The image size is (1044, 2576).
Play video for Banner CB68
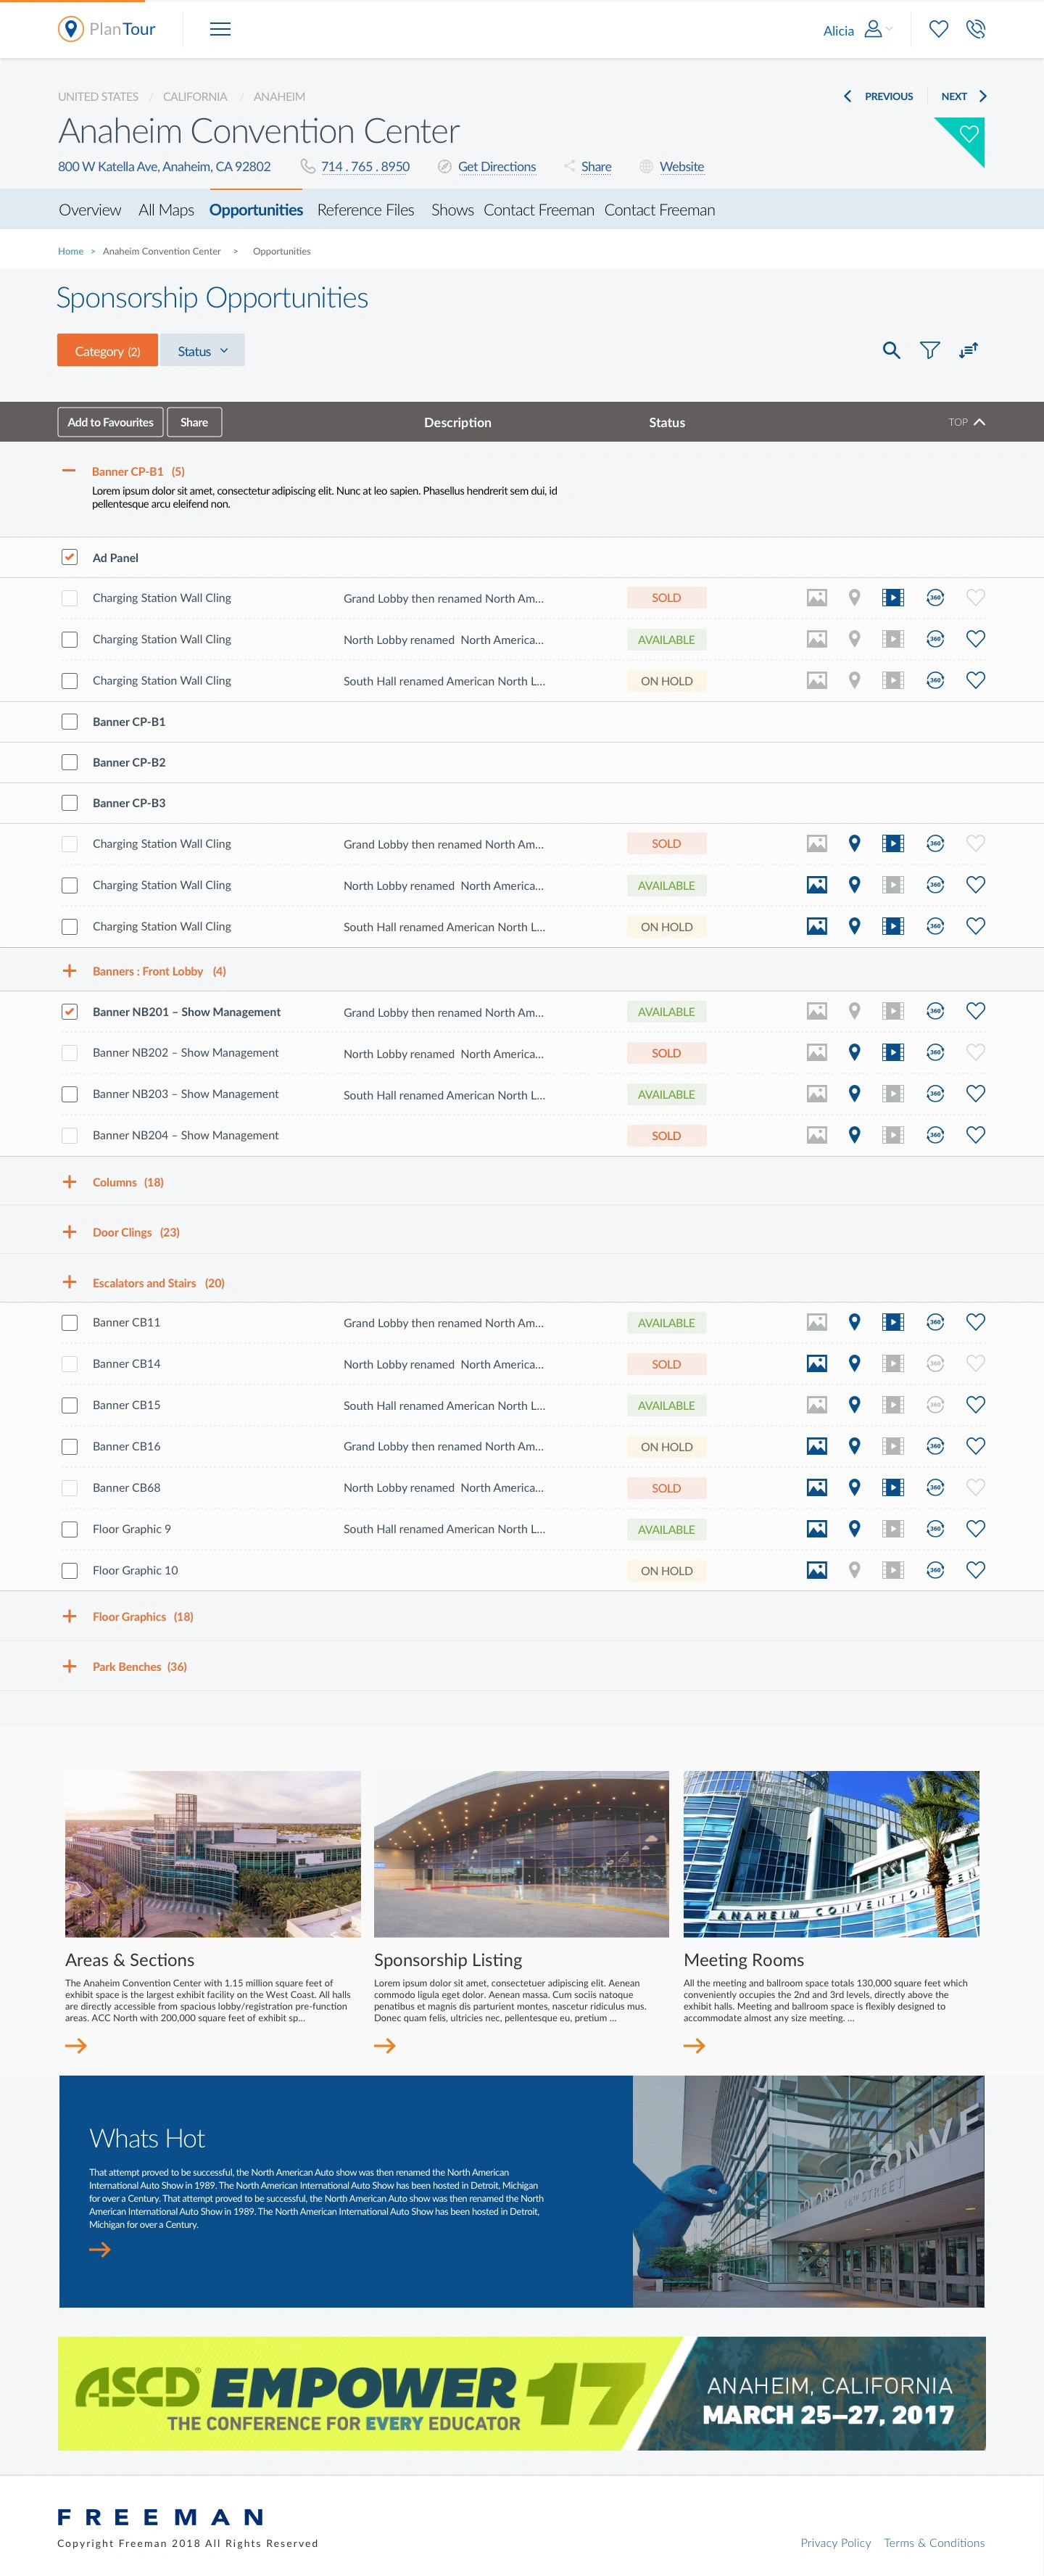point(893,1487)
